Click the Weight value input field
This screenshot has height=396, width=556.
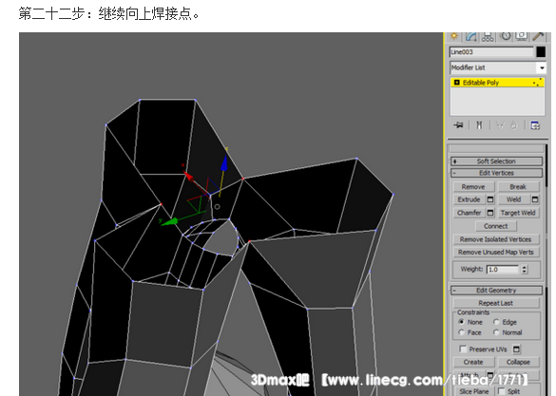(503, 269)
